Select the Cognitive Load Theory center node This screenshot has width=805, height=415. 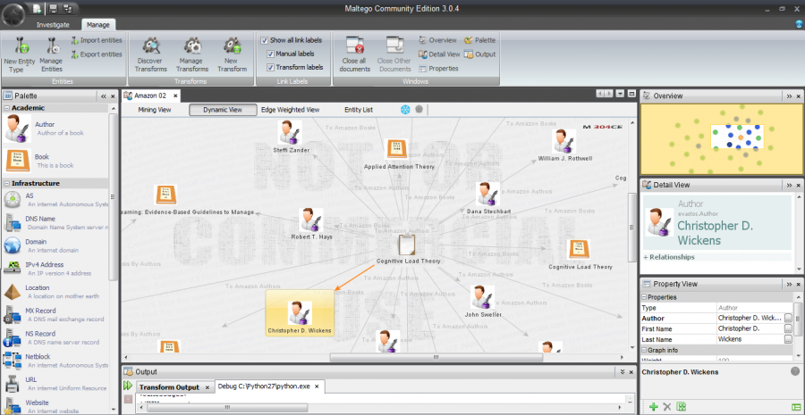point(406,245)
